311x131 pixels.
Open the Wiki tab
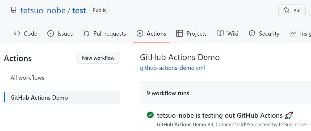pos(233,34)
